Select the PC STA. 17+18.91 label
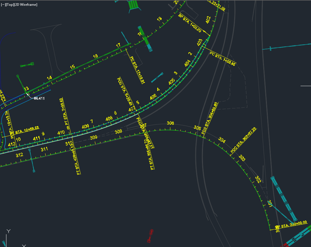Screen dimensions: 311x247 click(134, 70)
